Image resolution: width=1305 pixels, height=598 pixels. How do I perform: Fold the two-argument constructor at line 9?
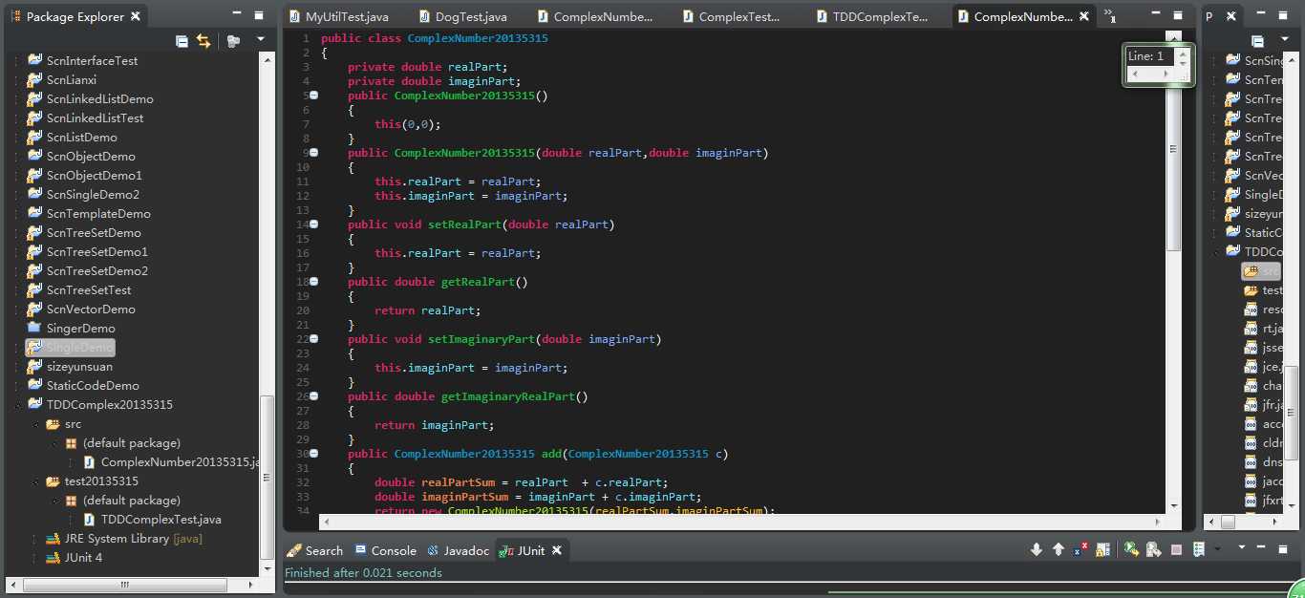point(314,153)
